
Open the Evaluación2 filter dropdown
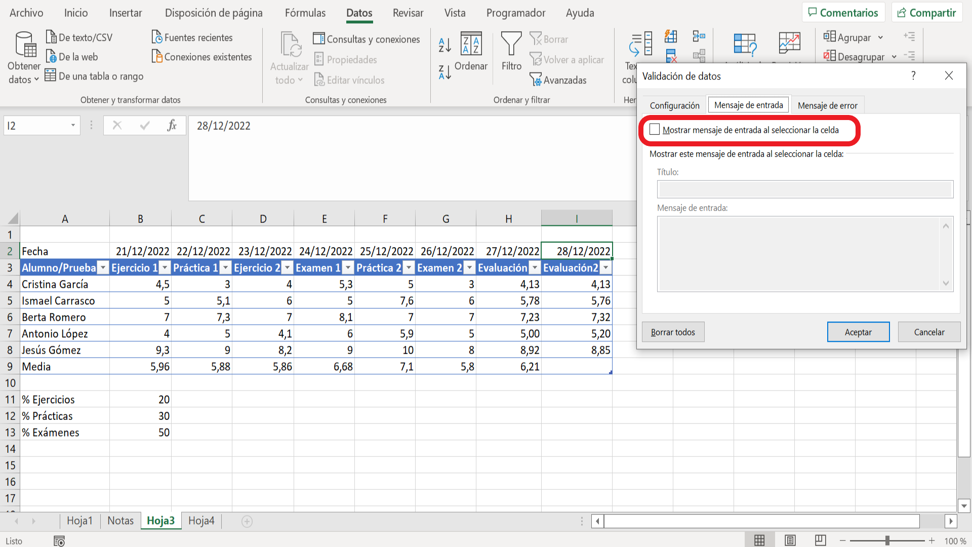[605, 268]
